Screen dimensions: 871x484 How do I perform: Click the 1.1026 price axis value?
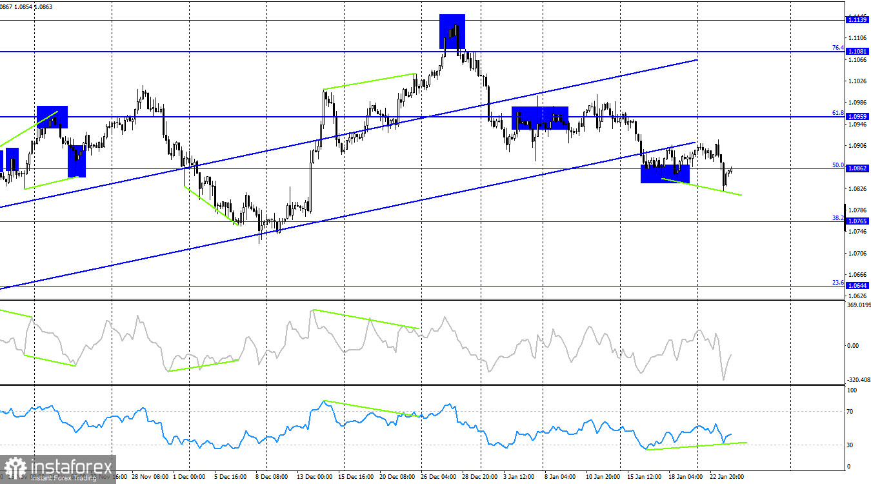[857, 81]
